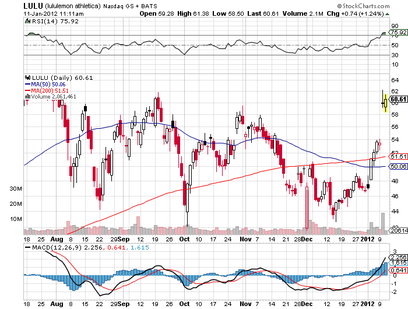
Task: Click the 51.51 moving average price tag
Action: (x=398, y=156)
